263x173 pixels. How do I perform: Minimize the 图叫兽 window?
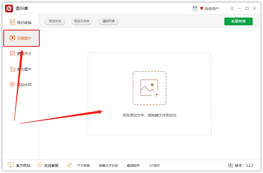coord(240,9)
